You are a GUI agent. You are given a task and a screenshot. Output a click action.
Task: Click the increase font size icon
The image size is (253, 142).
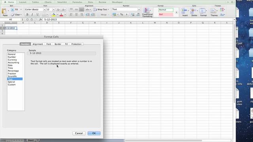click(58, 9)
